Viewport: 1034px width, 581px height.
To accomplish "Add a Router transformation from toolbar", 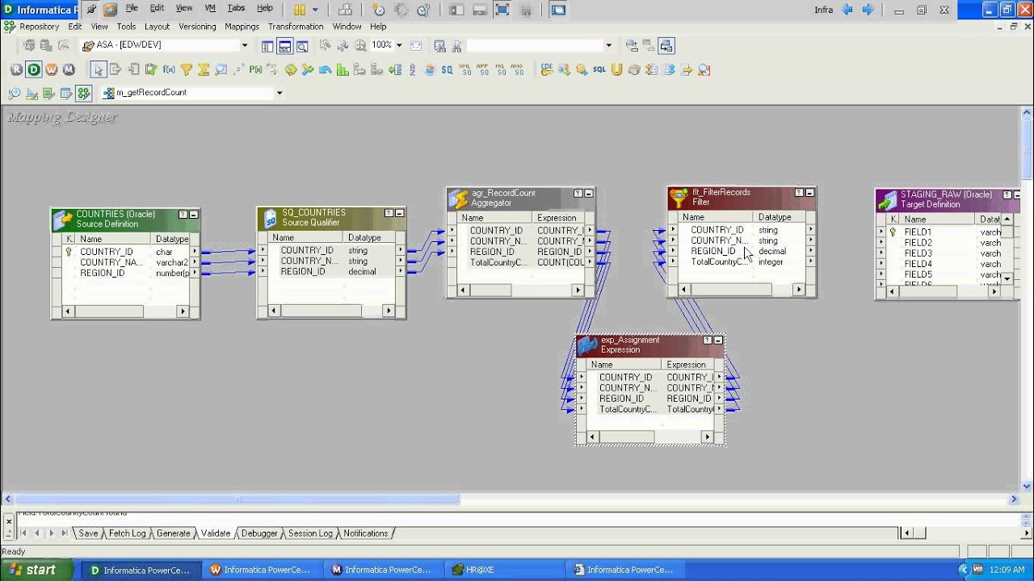I will 395,70.
